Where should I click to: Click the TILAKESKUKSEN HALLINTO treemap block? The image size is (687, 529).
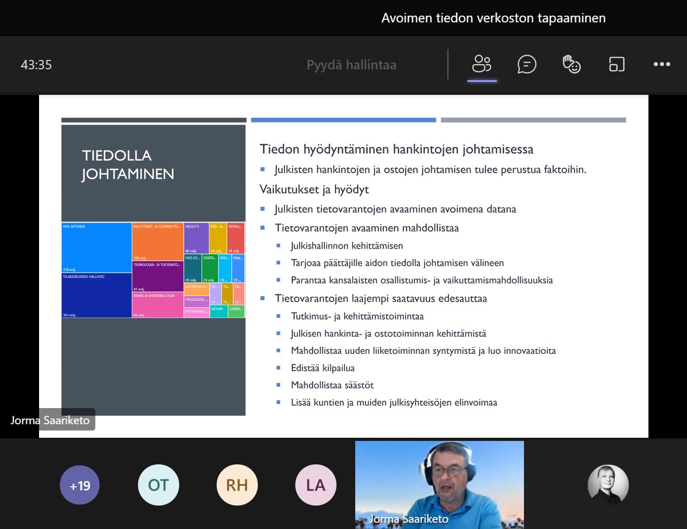click(x=96, y=296)
